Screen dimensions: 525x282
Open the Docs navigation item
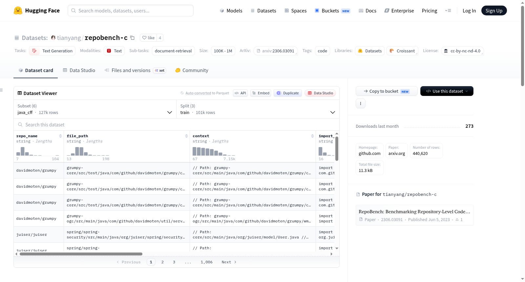tap(367, 10)
